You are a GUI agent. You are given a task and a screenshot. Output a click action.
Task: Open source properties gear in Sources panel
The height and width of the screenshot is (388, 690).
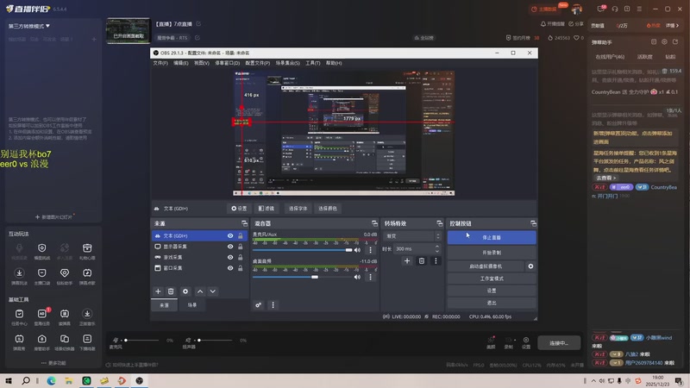pyautogui.click(x=185, y=291)
